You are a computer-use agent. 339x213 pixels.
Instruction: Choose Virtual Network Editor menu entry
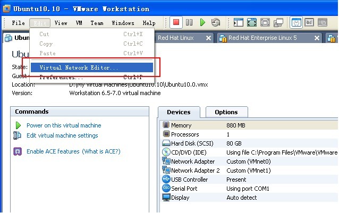coord(79,68)
